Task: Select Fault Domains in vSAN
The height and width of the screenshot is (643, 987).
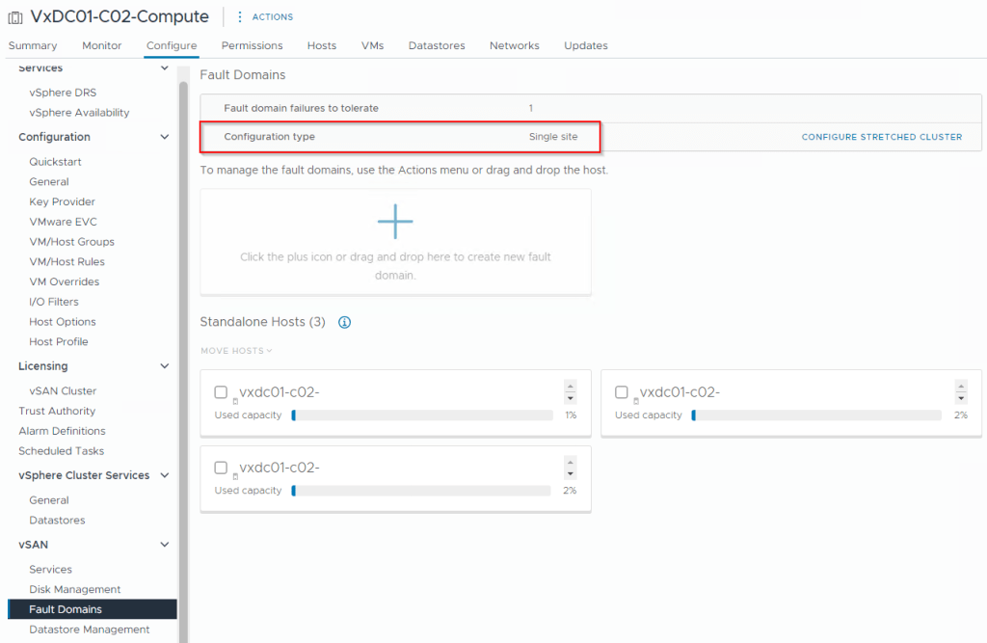Action: [x=92, y=609]
